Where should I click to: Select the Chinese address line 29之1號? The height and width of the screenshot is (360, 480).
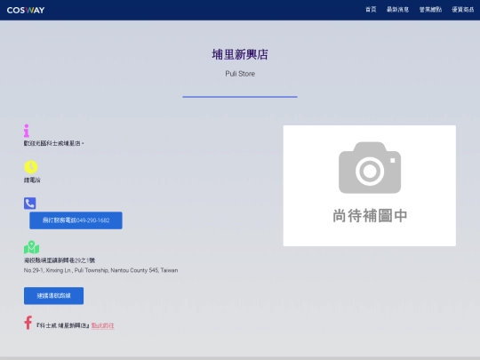coord(60,260)
